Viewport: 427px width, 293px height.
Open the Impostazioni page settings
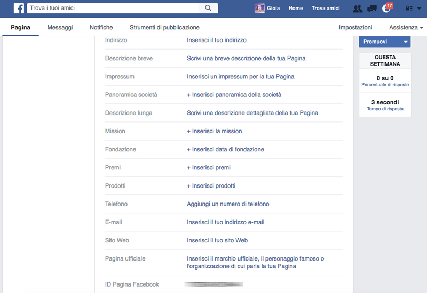355,27
